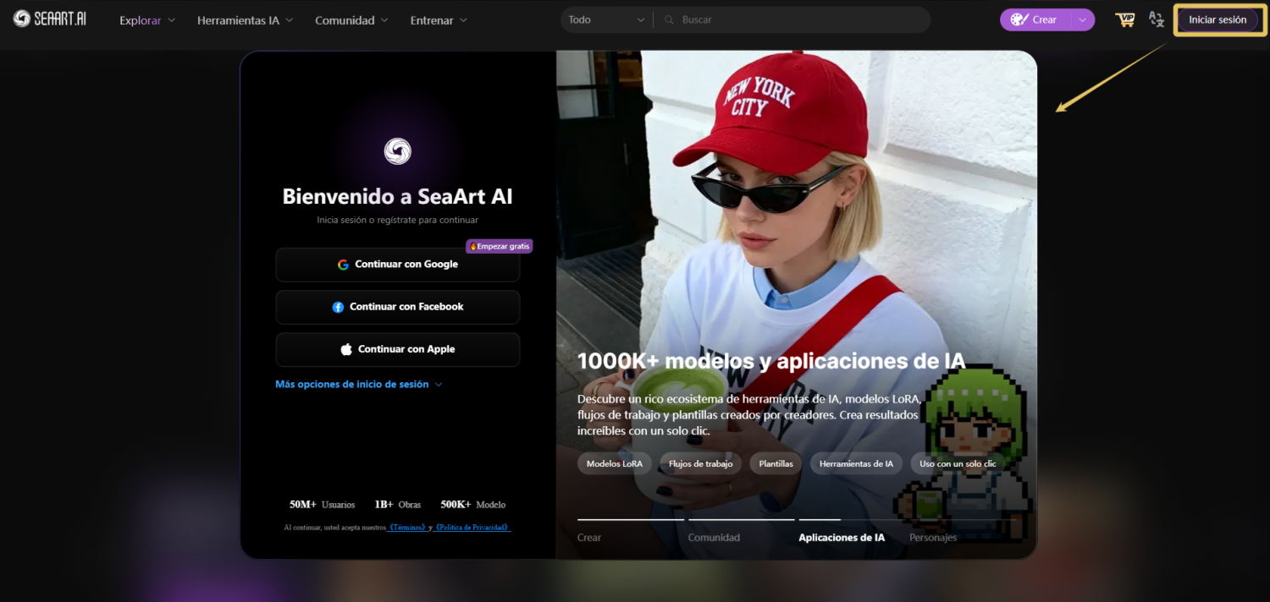Switch to the Aplicaciones de IA slide tab
This screenshot has width=1270, height=602.
click(x=842, y=538)
